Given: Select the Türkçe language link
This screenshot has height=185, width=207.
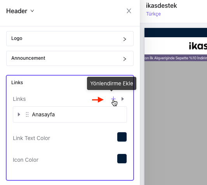Looking at the screenshot, I should tap(153, 14).
